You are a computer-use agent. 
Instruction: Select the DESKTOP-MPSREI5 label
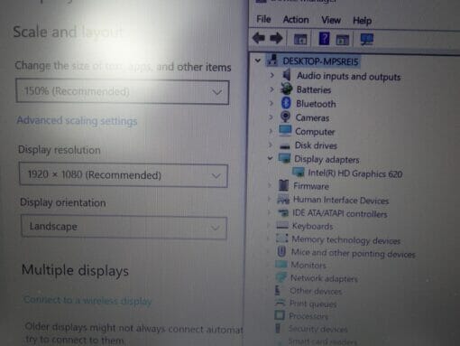tap(320, 61)
